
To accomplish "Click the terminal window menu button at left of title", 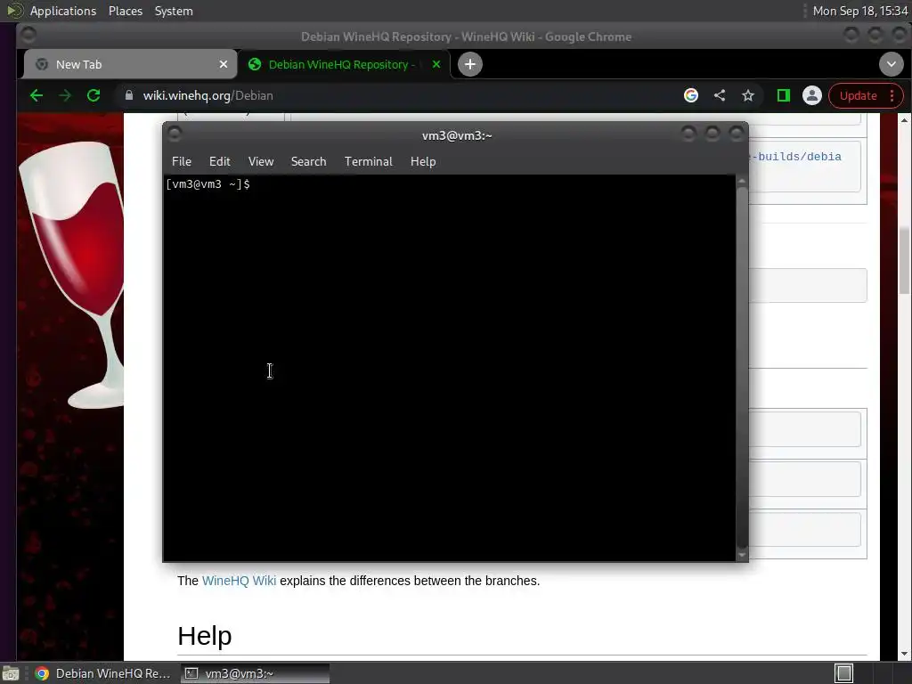I will coord(174,134).
